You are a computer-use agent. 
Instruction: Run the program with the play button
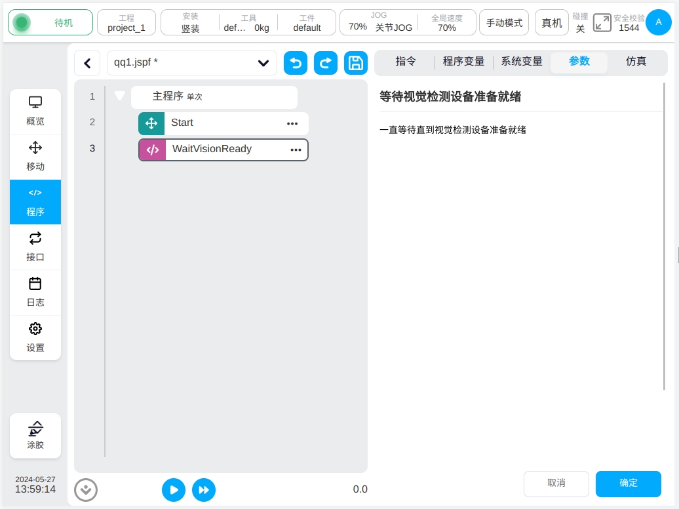[174, 489]
